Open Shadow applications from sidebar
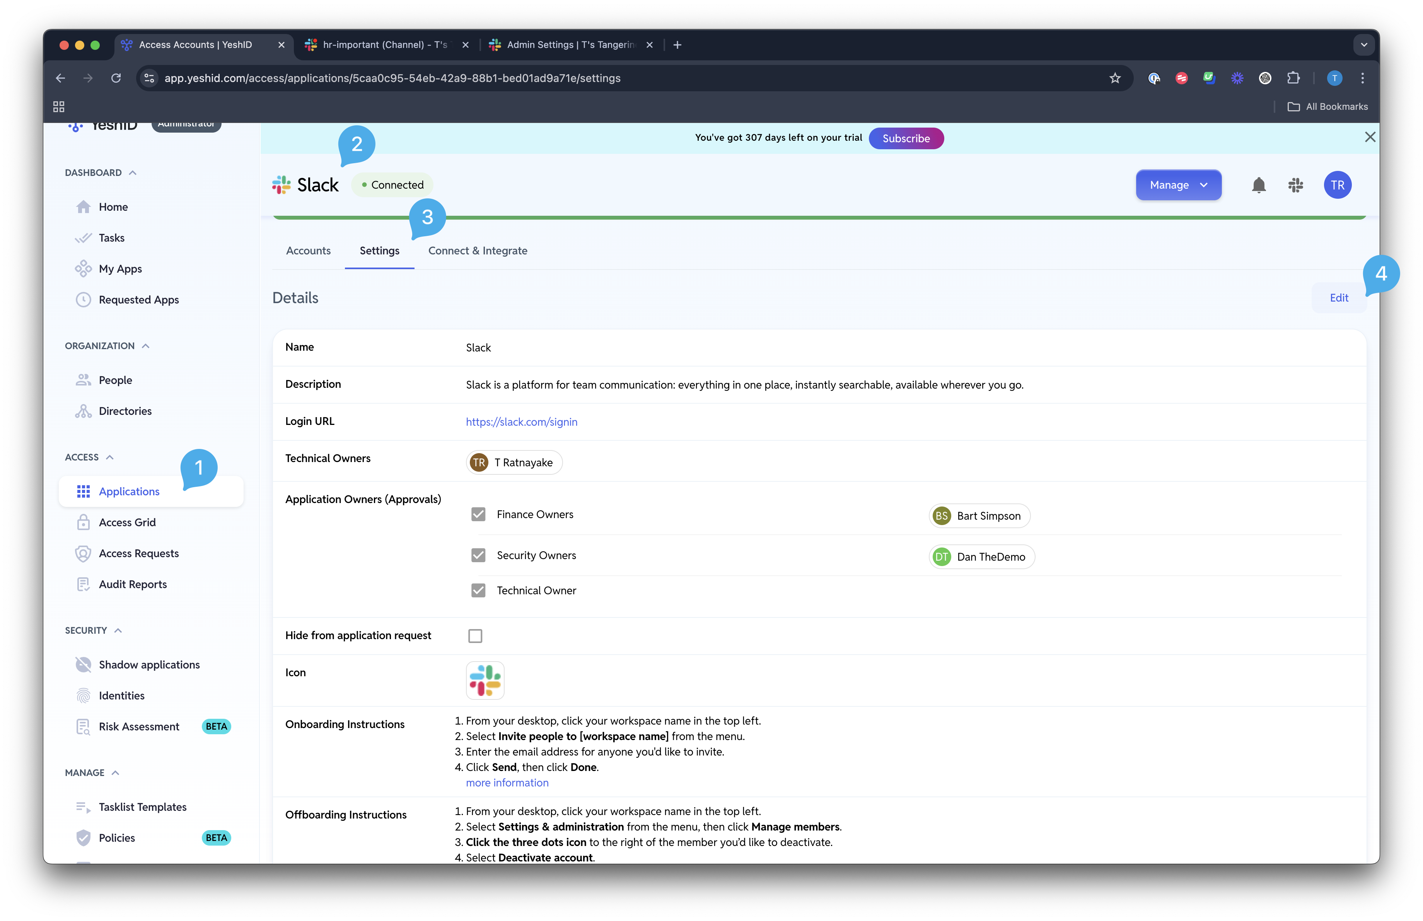This screenshot has height=921, width=1423. [149, 665]
